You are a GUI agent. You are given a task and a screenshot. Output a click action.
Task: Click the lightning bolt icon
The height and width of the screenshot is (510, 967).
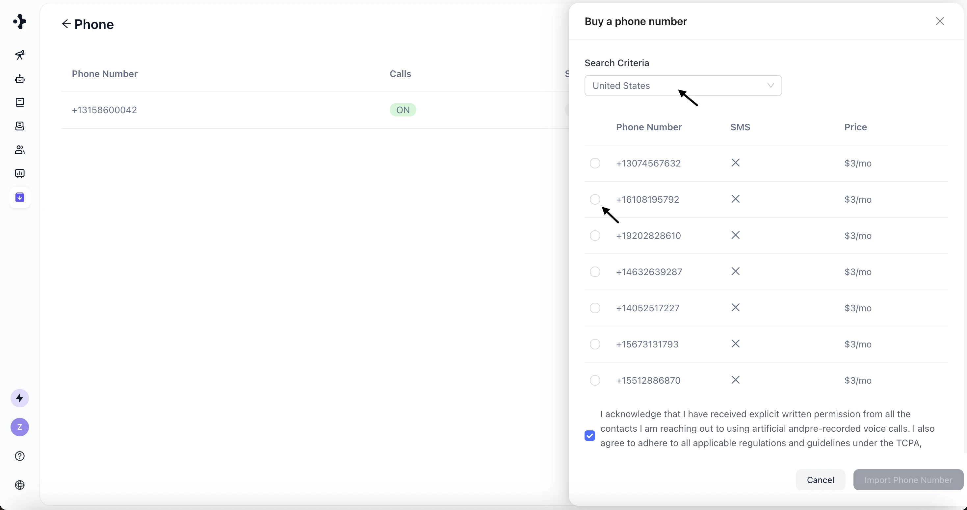coord(19,398)
